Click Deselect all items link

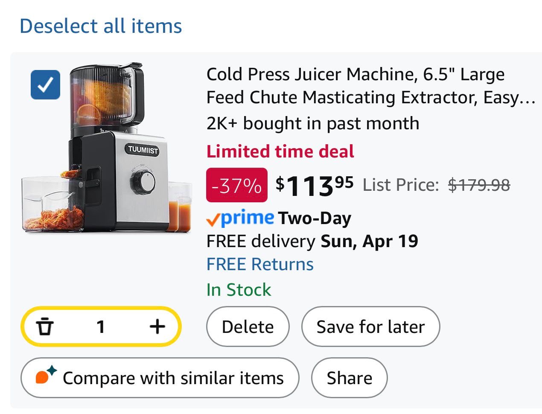101,26
